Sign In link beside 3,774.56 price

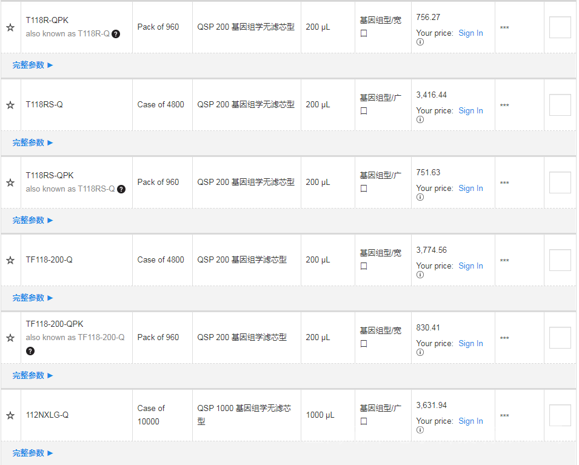pyautogui.click(x=470, y=266)
